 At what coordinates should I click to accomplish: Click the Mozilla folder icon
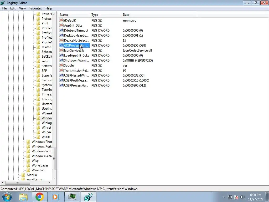coord(23,175)
